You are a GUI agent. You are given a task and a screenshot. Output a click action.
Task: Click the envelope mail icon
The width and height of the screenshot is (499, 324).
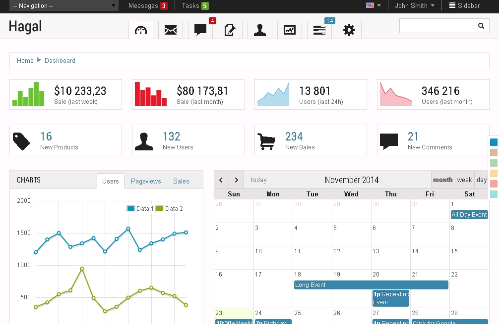click(171, 30)
